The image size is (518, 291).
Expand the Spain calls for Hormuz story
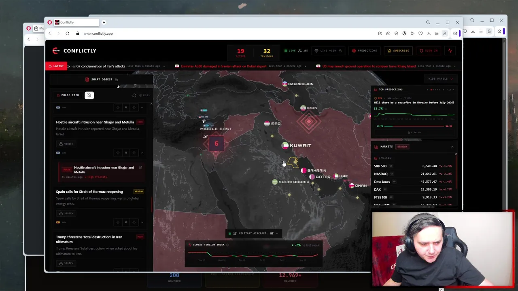pyautogui.click(x=142, y=222)
